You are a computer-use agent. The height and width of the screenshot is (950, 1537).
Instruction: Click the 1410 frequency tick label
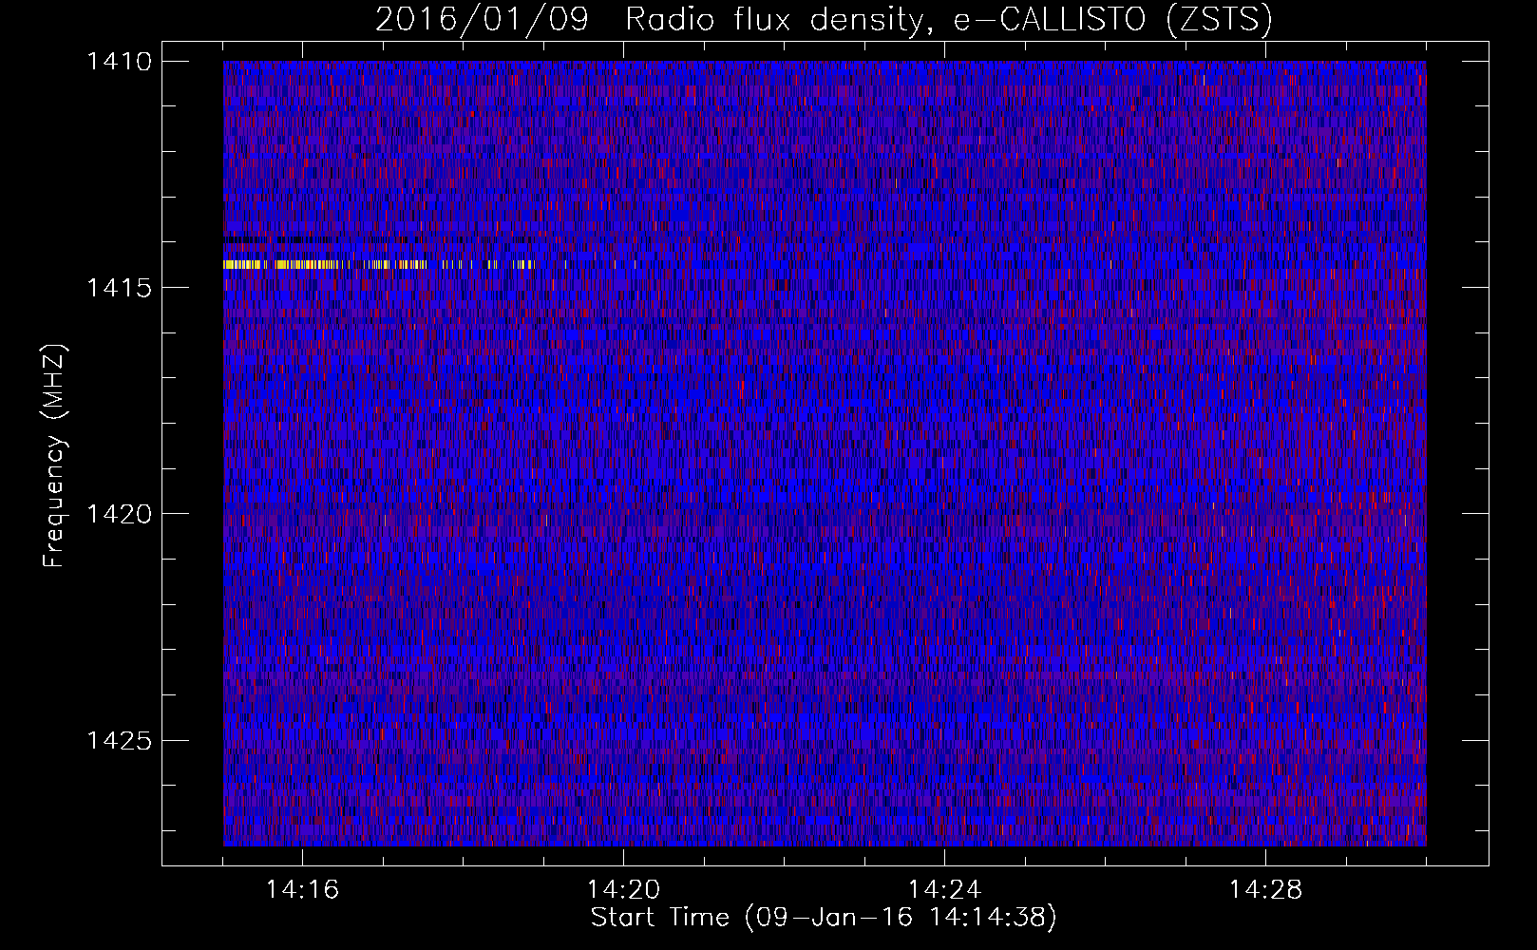click(119, 62)
